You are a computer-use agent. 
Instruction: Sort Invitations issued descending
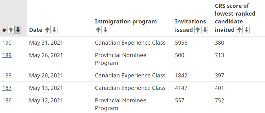click(204, 30)
